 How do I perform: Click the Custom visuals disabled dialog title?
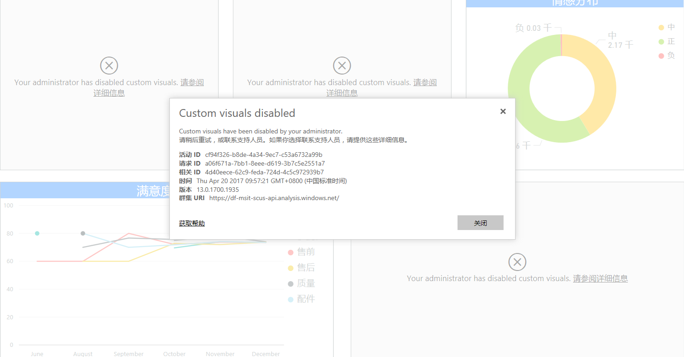tap(237, 113)
